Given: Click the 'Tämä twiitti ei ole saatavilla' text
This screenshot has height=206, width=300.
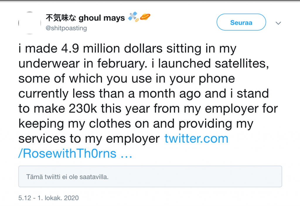Looking at the screenshot, I should click(x=67, y=177).
